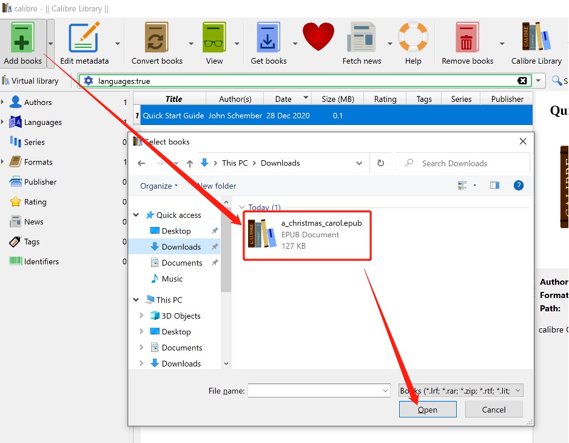
Task: Open the address path dropdown chevron
Action: (359, 163)
